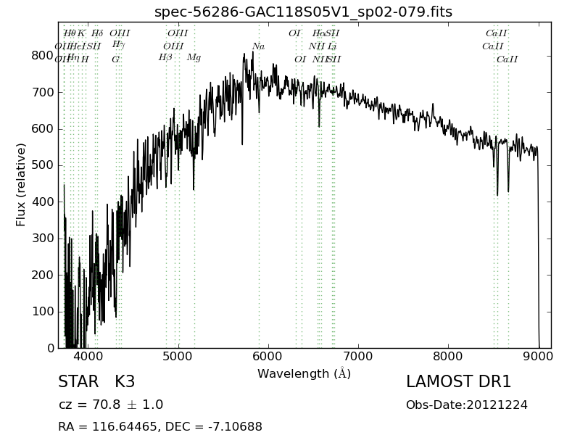Viewport: 580px width, 435px height.
Task: Click the x-axis tick label 4000
Action: (88, 356)
